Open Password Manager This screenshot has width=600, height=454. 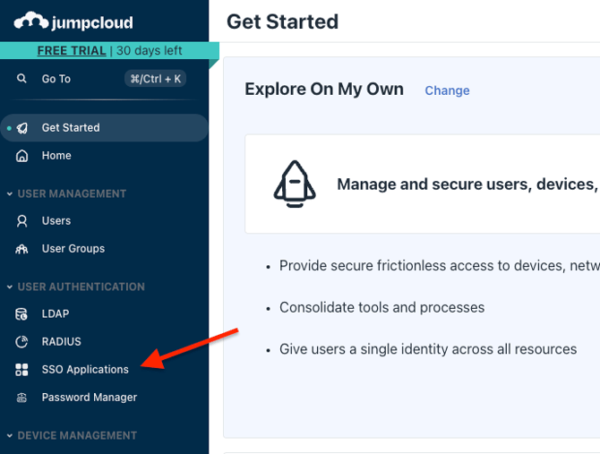point(104,398)
